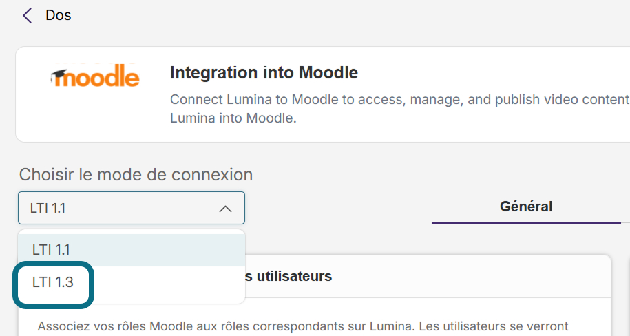Click the graduation cap on Moodle logo
630x336 pixels.
tap(59, 75)
